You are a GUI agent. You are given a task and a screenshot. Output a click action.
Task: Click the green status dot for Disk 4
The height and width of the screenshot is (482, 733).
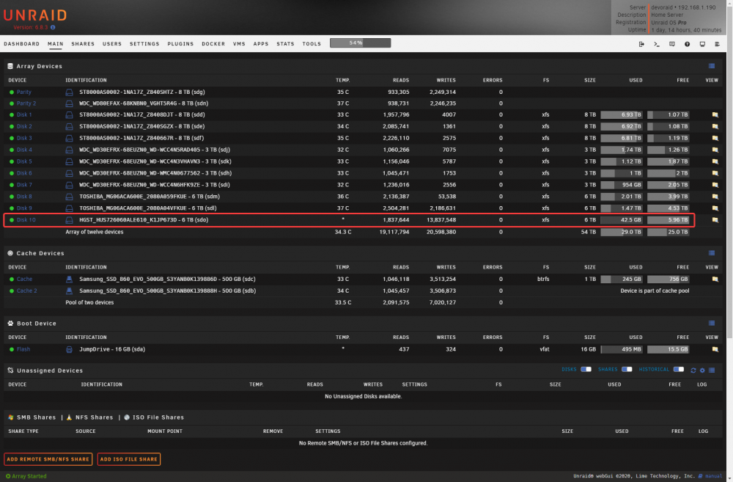12,150
